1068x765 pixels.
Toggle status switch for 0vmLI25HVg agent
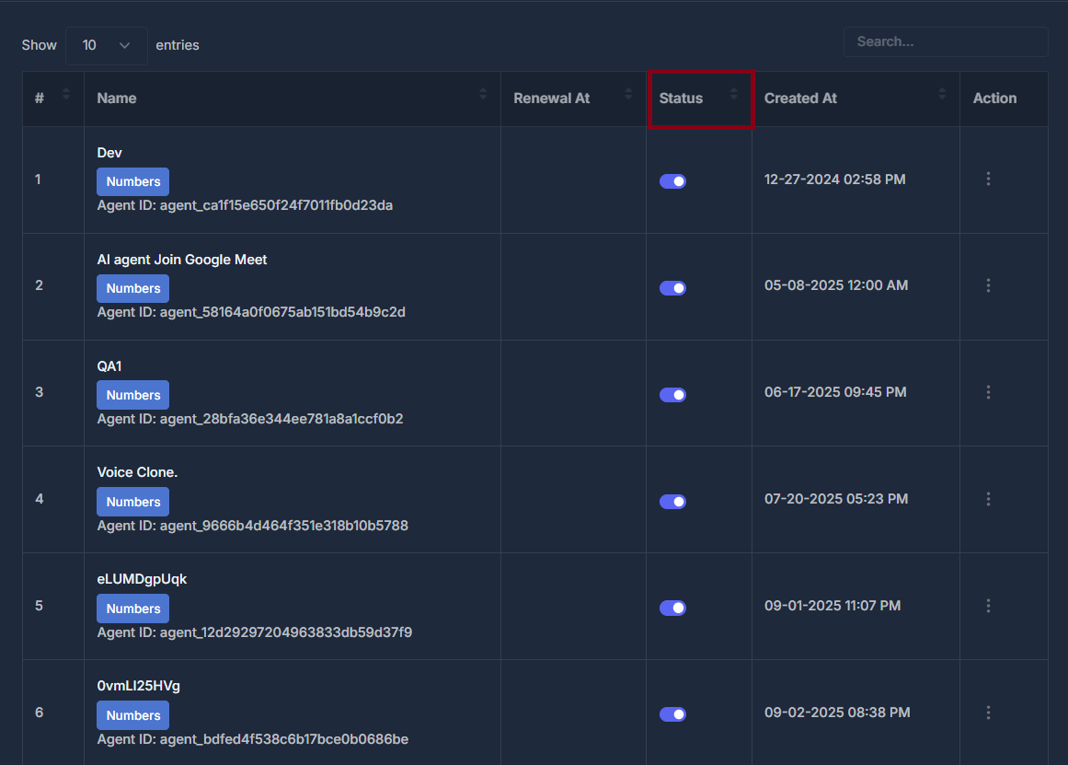pos(672,713)
